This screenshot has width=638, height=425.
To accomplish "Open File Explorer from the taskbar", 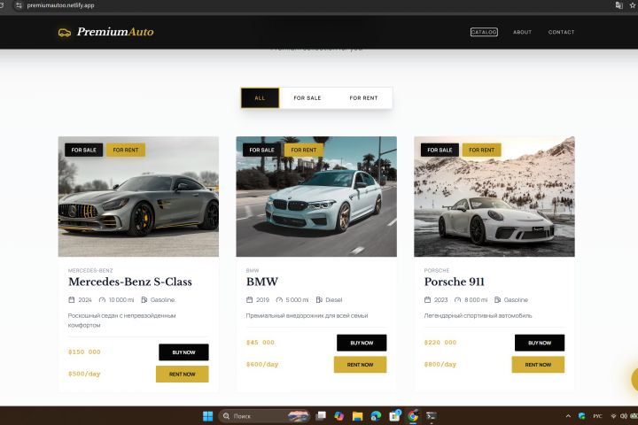I will pyautogui.click(x=357, y=415).
